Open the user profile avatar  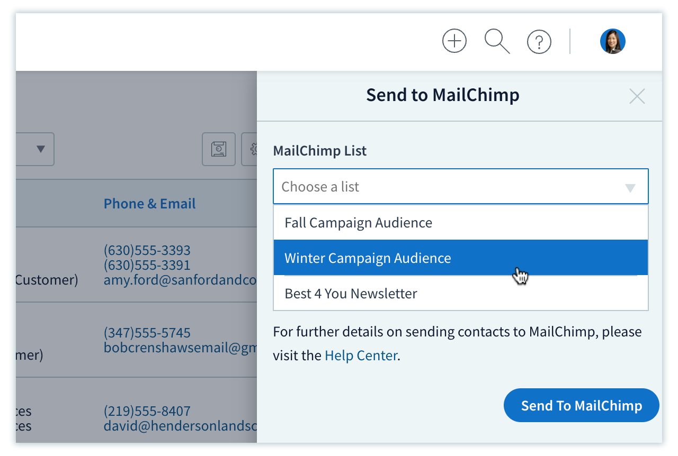(613, 41)
